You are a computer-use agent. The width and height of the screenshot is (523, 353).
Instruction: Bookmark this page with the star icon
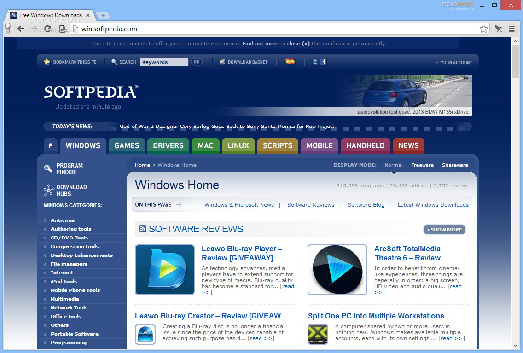click(x=483, y=29)
